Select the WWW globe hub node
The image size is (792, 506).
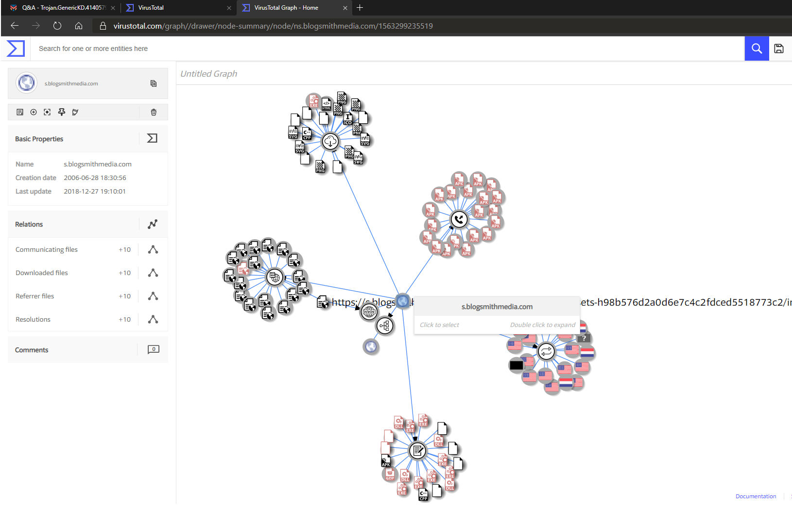tap(369, 311)
